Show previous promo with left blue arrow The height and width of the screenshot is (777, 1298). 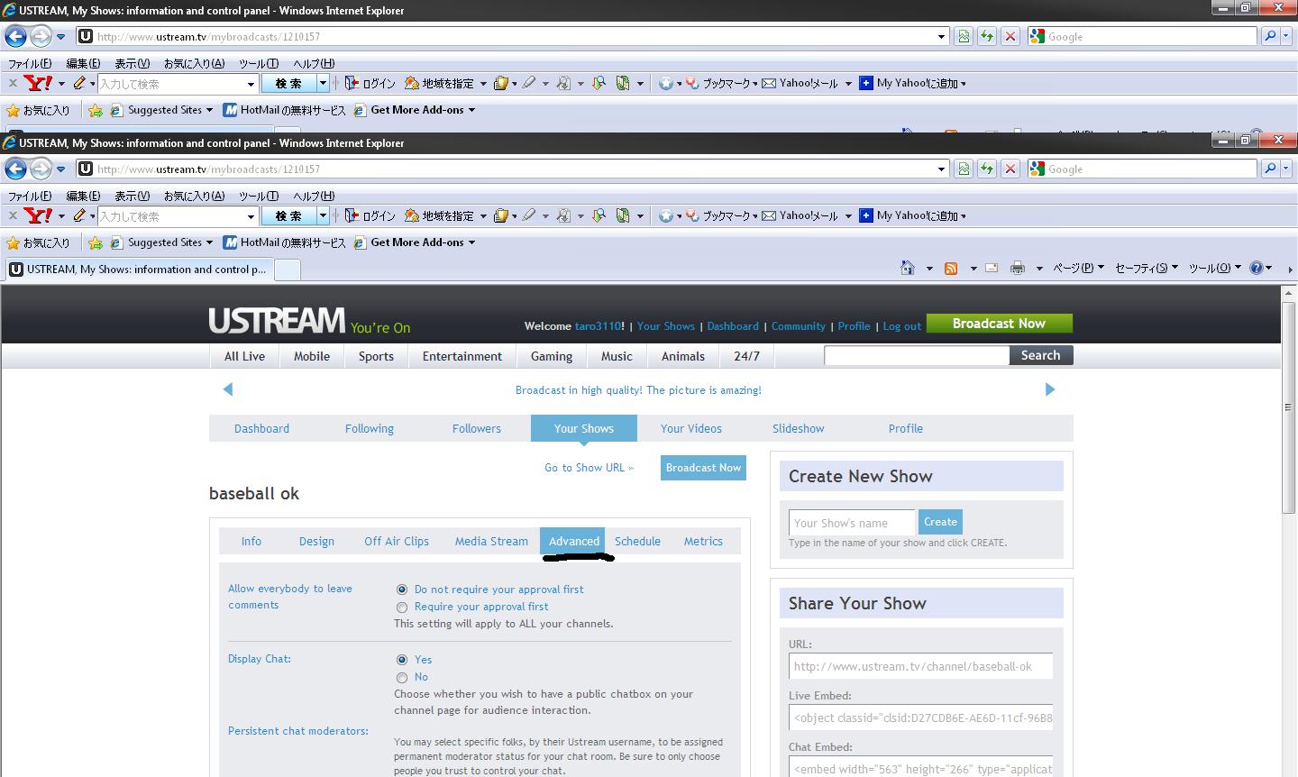tap(228, 389)
